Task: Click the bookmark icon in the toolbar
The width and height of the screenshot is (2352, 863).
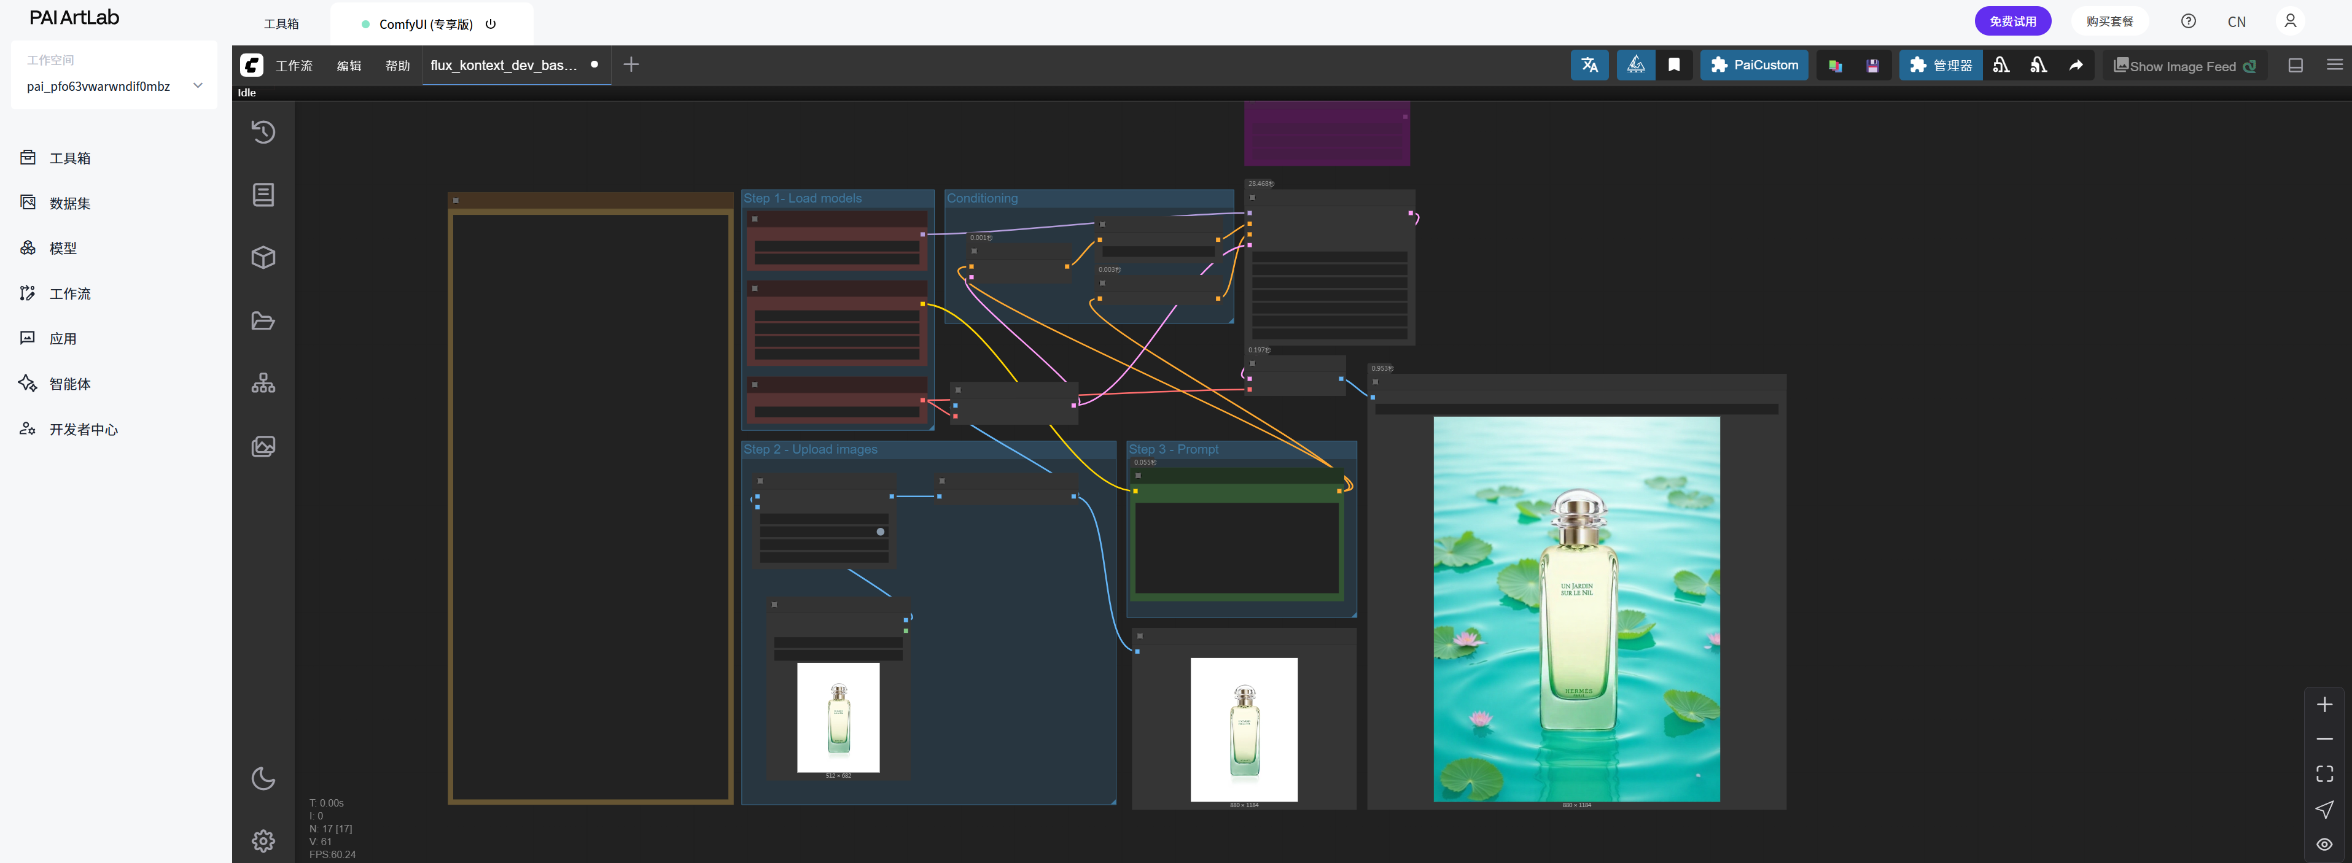Action: pos(1673,65)
